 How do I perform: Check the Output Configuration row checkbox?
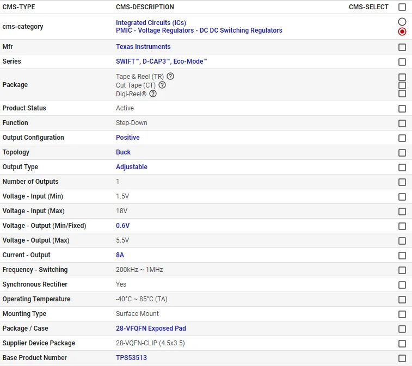coord(402,138)
